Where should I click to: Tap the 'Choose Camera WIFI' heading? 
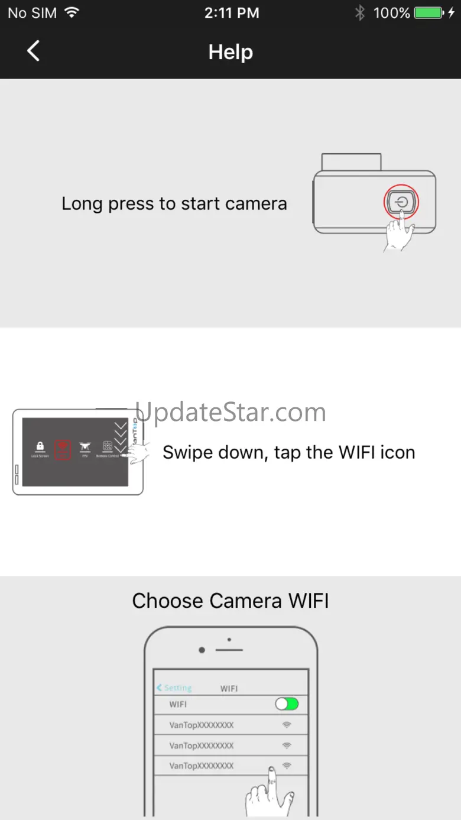pos(230,601)
